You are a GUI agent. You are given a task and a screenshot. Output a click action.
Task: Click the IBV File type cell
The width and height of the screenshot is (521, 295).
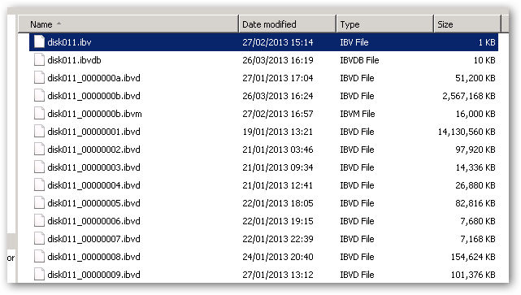354,42
